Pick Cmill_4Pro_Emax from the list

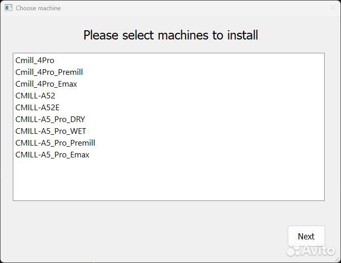(46, 84)
